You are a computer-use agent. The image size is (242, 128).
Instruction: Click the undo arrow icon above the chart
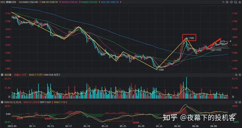[223, 2]
